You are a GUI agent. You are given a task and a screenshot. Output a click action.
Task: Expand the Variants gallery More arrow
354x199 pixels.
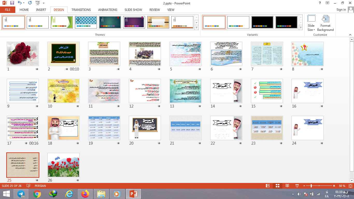(301, 27)
